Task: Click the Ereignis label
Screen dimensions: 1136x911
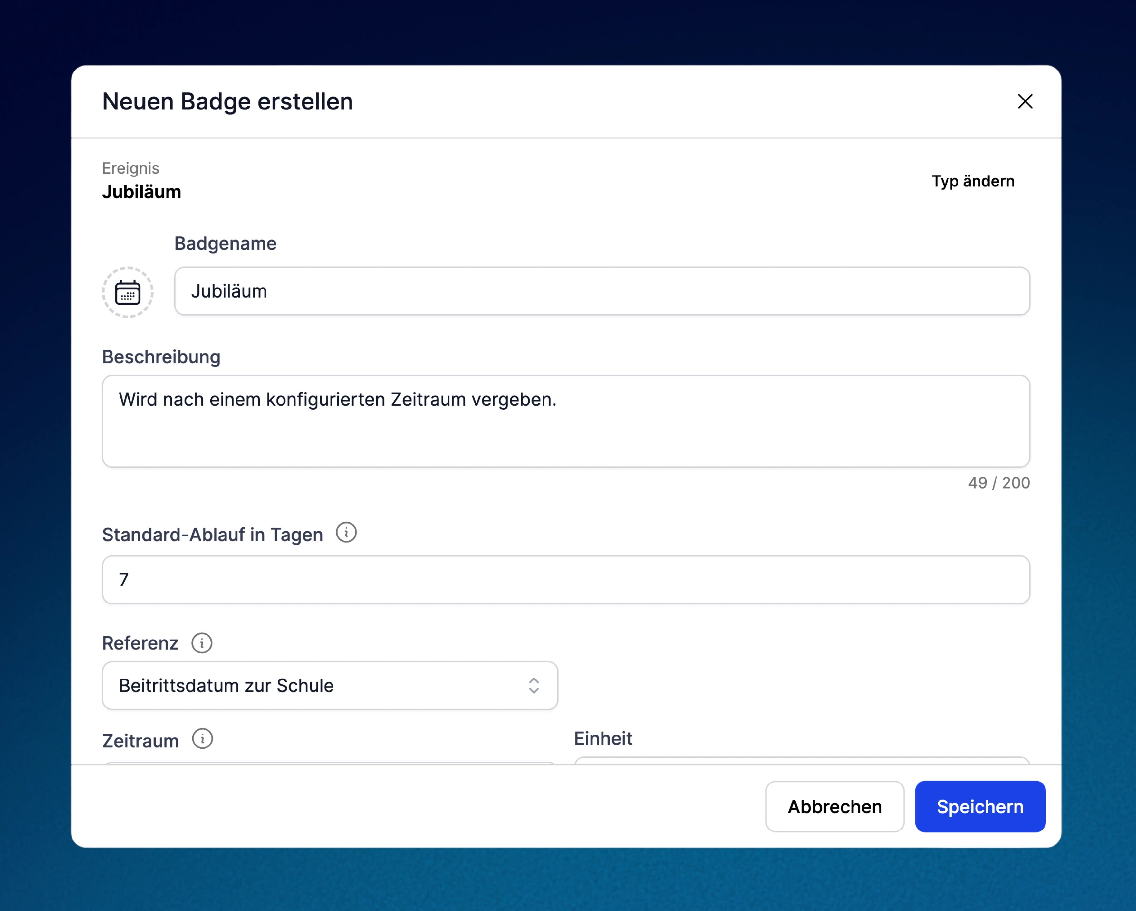Action: coord(131,168)
